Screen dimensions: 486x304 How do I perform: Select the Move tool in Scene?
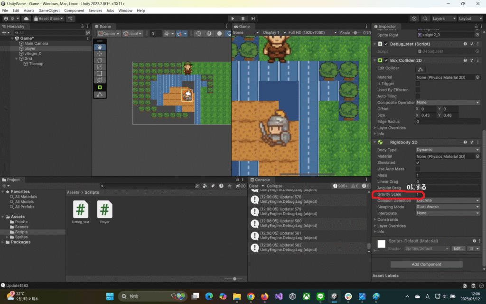pos(100,54)
